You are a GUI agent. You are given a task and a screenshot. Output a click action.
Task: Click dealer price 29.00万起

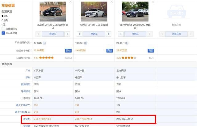(122, 51)
